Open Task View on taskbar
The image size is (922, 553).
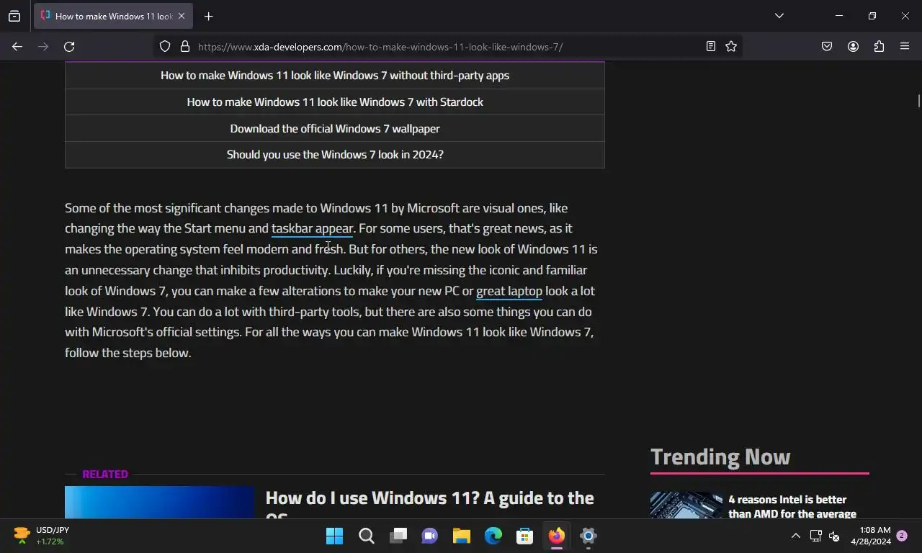(x=398, y=536)
